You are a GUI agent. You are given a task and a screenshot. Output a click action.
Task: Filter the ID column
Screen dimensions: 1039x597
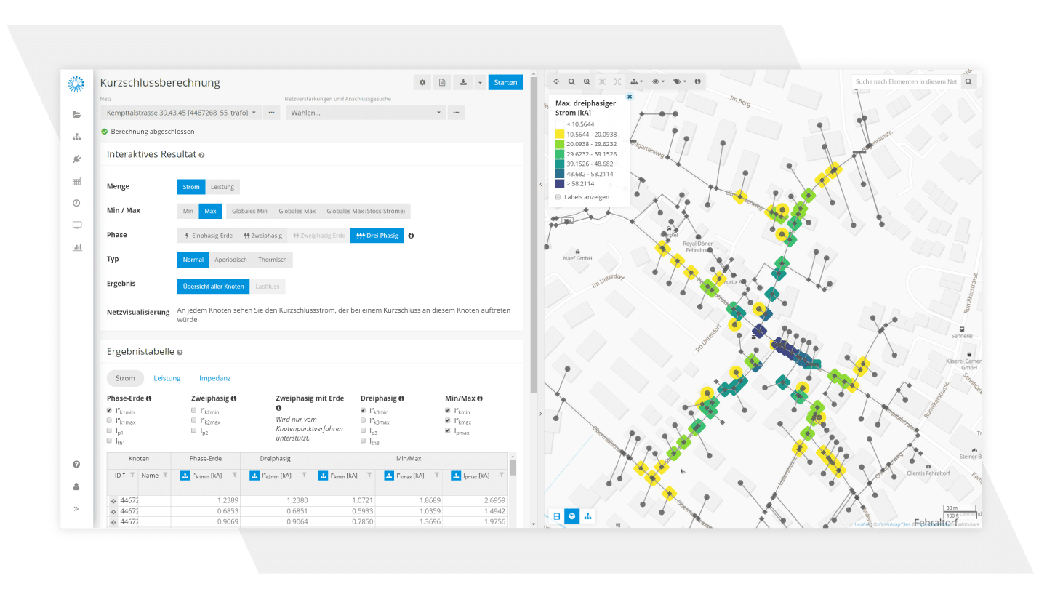(132, 475)
